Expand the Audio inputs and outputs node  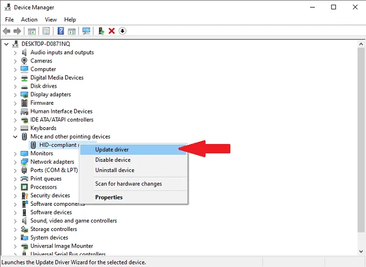click(x=15, y=53)
